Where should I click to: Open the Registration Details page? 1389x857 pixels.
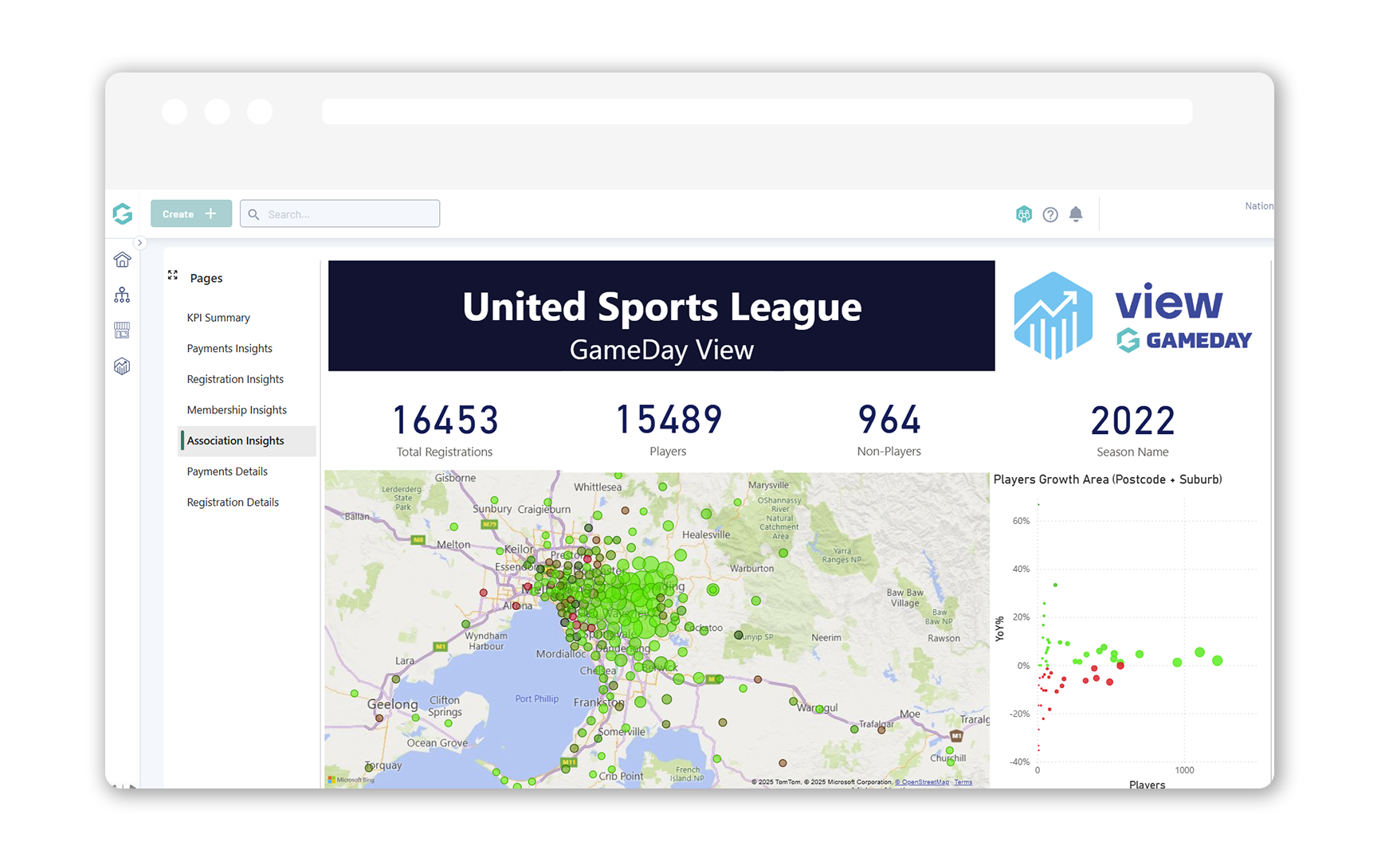pyautogui.click(x=233, y=503)
